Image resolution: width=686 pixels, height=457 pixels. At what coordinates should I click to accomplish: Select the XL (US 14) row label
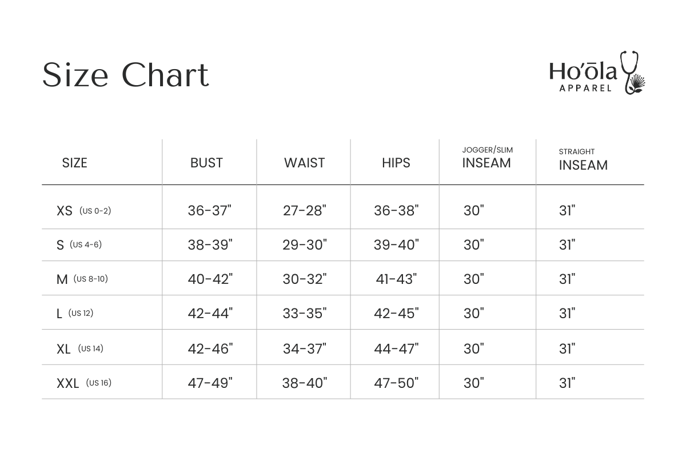[80, 348]
